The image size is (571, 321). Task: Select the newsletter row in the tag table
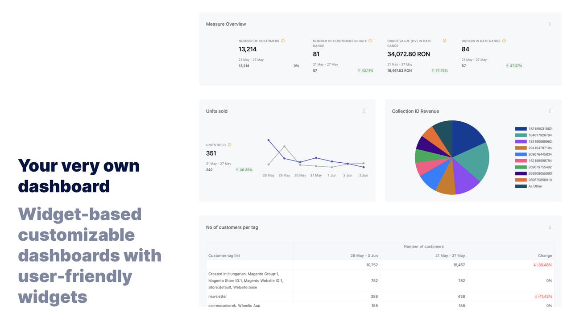[218, 296]
